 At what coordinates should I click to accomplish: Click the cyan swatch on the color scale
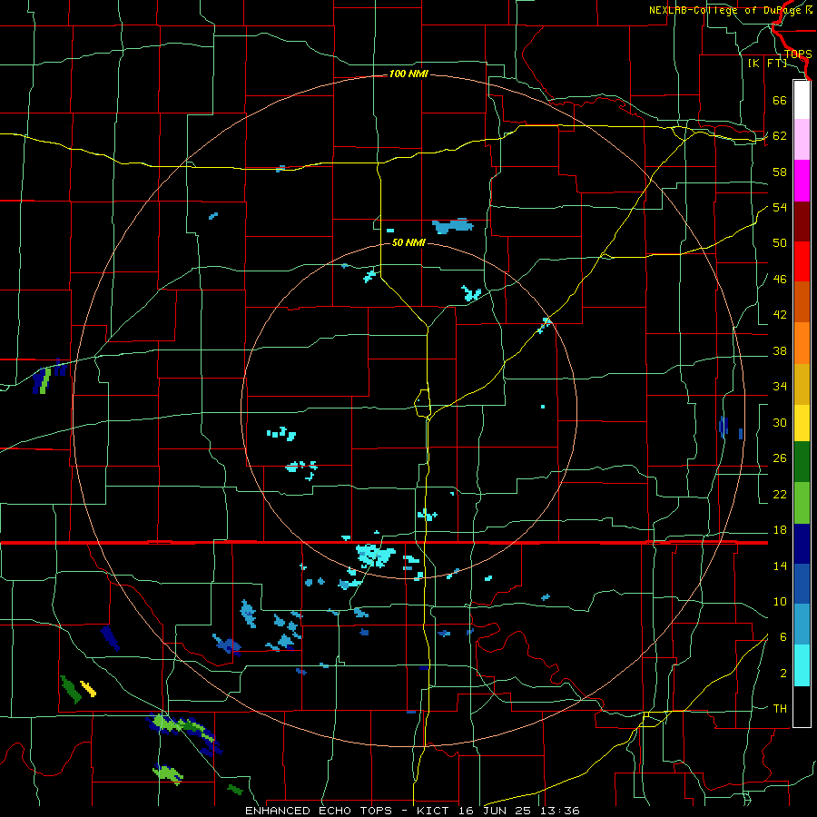pyautogui.click(x=802, y=665)
